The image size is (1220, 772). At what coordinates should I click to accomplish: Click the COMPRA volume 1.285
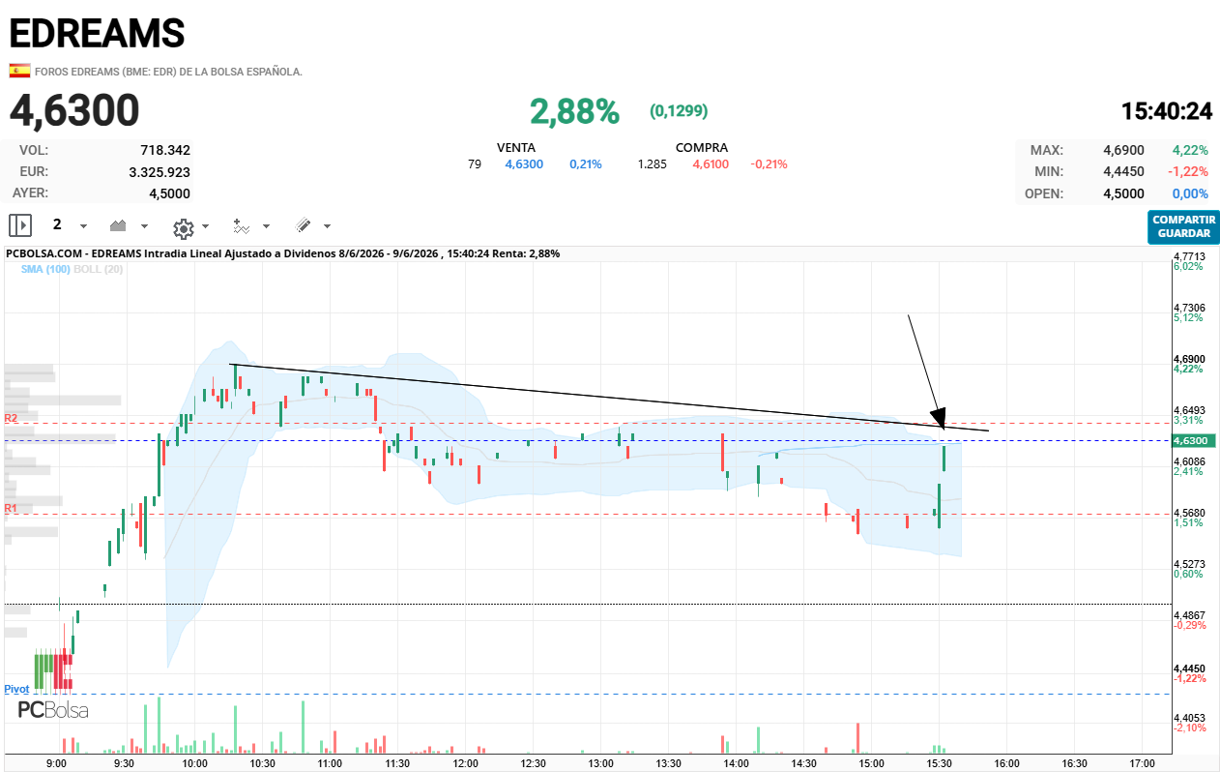pos(653,164)
